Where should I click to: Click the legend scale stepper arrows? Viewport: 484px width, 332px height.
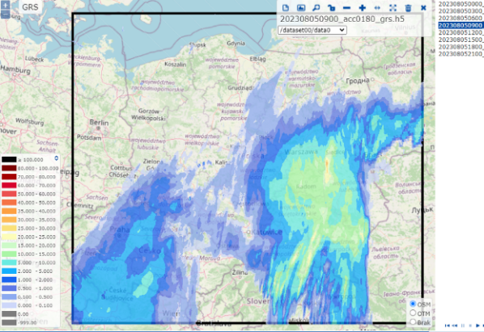point(56,158)
